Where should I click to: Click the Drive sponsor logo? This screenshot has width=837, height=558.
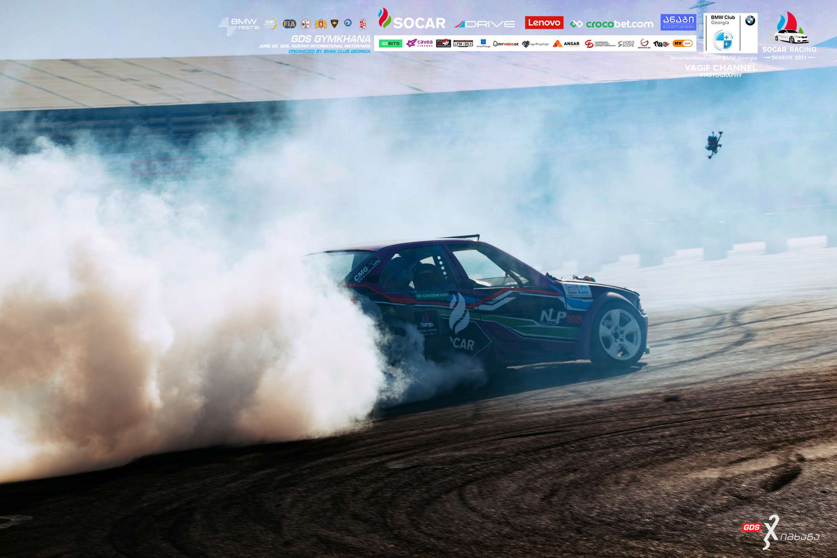click(x=485, y=24)
